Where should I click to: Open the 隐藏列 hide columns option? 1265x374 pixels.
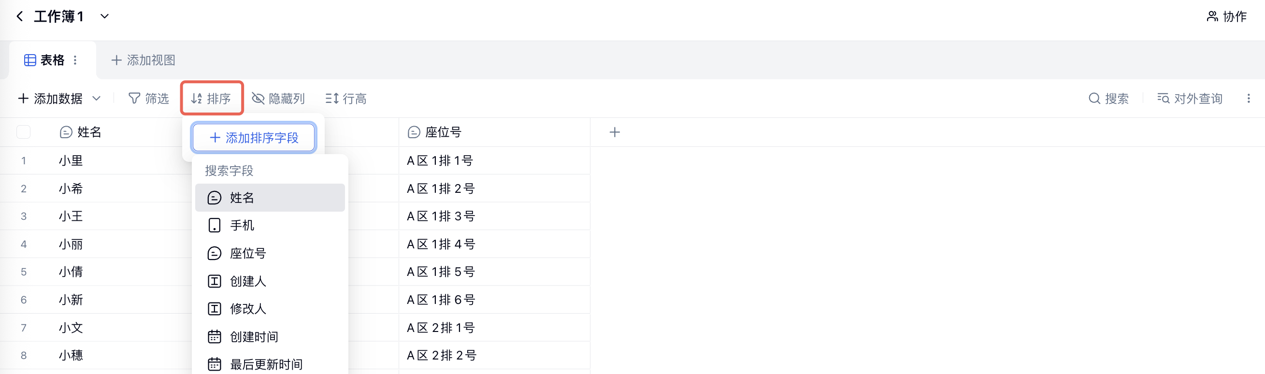pyautogui.click(x=278, y=99)
